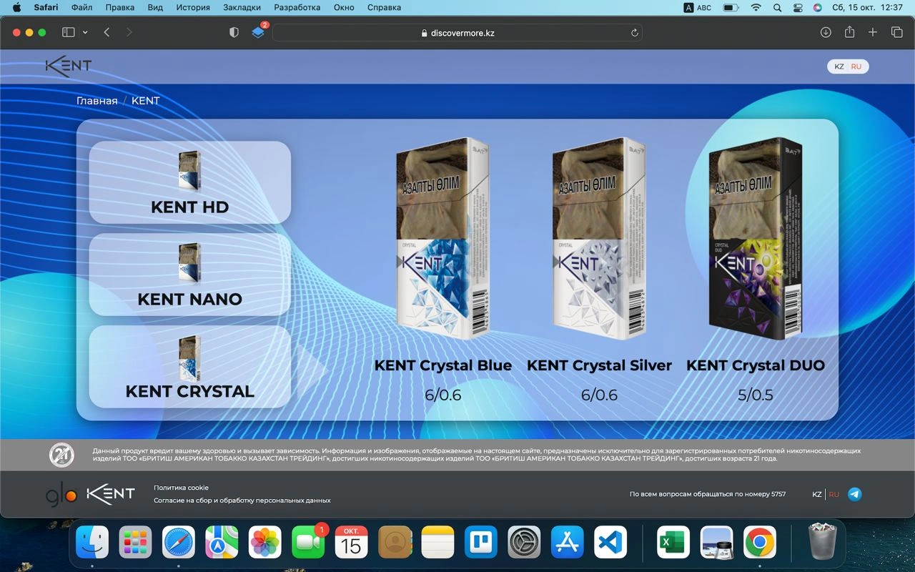Screen dimensions: 915x572
Task: Select the KENT CRYSTAL category card
Action: pos(190,367)
